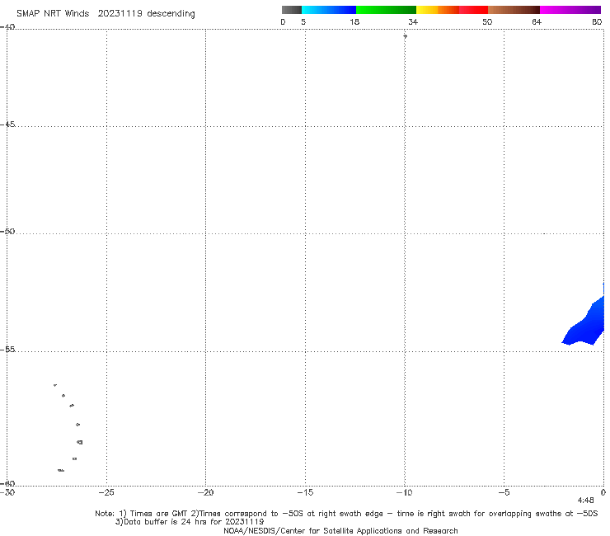Click the red segment of the color bar
610x536 pixels.
tap(473, 10)
